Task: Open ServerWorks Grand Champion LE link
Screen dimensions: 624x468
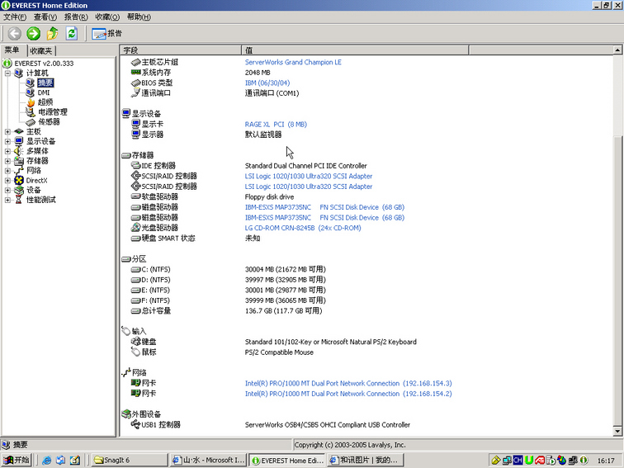Action: tap(293, 62)
